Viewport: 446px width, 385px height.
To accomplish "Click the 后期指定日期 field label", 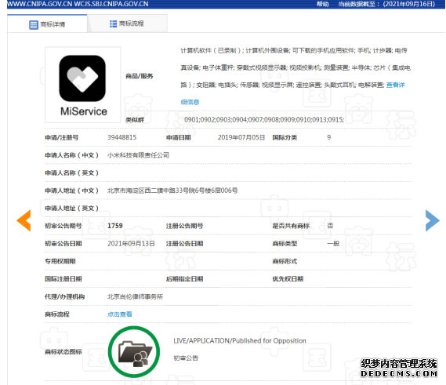I will (x=185, y=279).
